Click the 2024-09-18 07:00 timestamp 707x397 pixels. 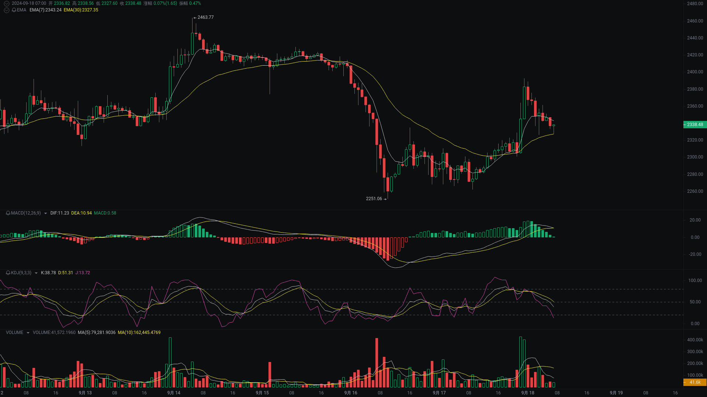pos(29,3)
